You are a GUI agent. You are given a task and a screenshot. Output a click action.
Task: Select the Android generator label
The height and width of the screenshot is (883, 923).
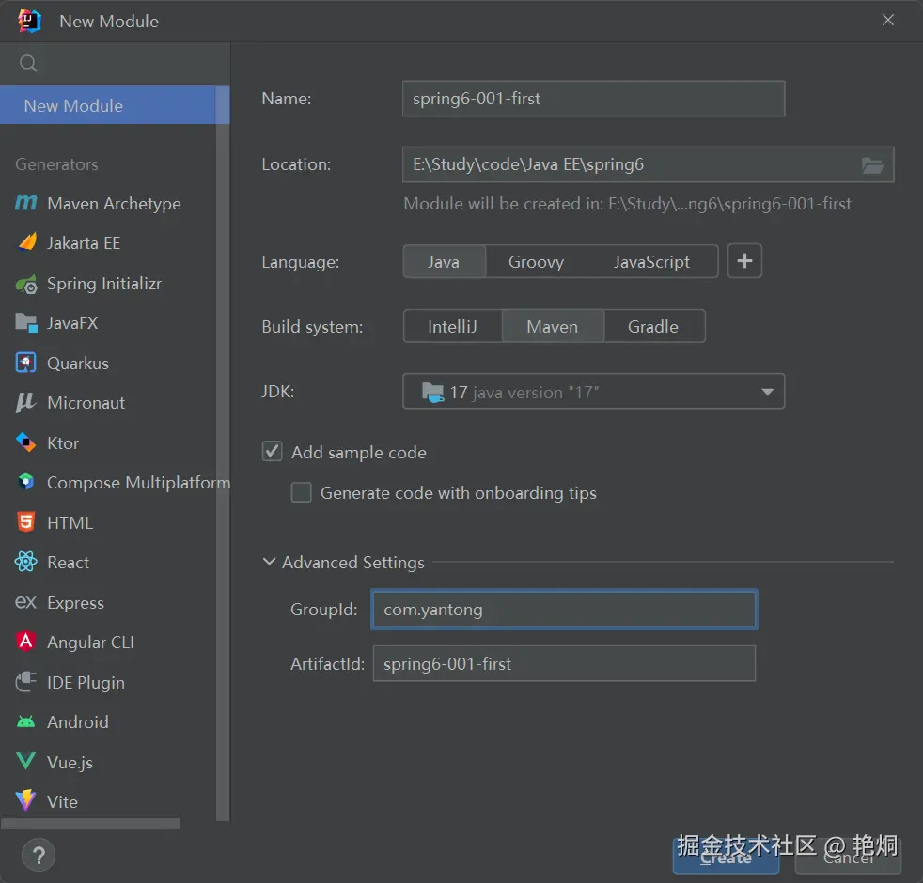coord(78,721)
